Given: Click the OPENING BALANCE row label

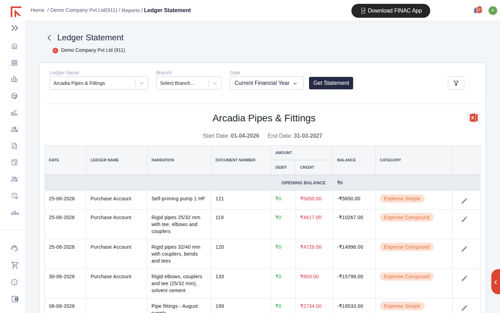Looking at the screenshot, I should (303, 183).
